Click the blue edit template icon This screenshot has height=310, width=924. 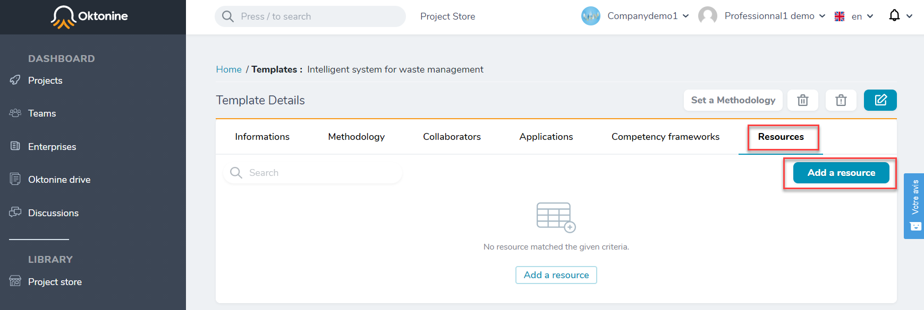pyautogui.click(x=880, y=100)
